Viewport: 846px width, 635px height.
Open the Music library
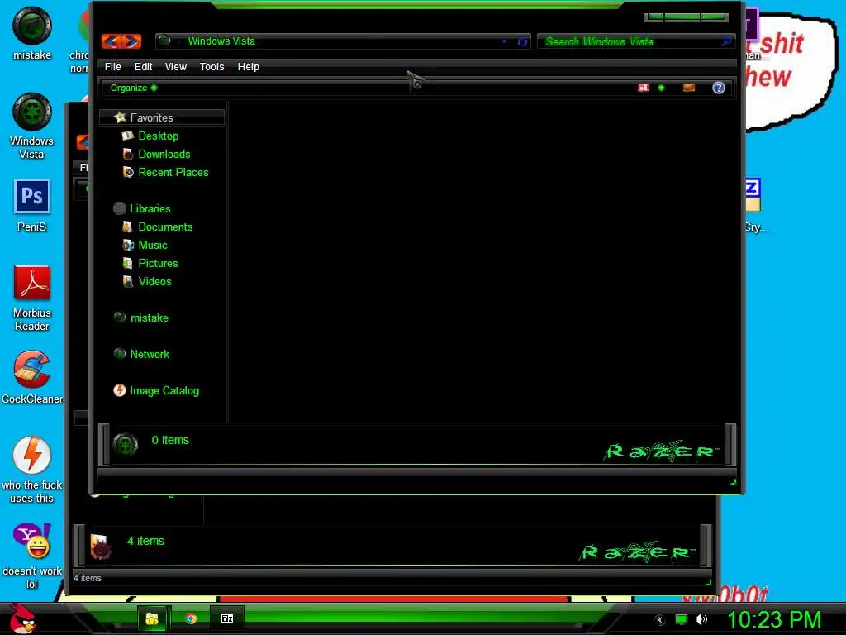tap(153, 245)
